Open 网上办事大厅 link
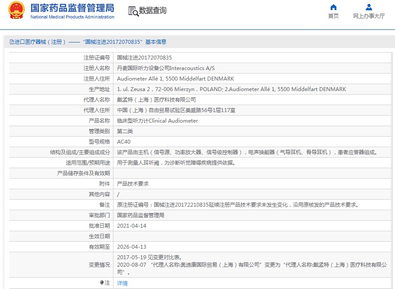The width and height of the screenshot is (395, 289). tap(369, 16)
